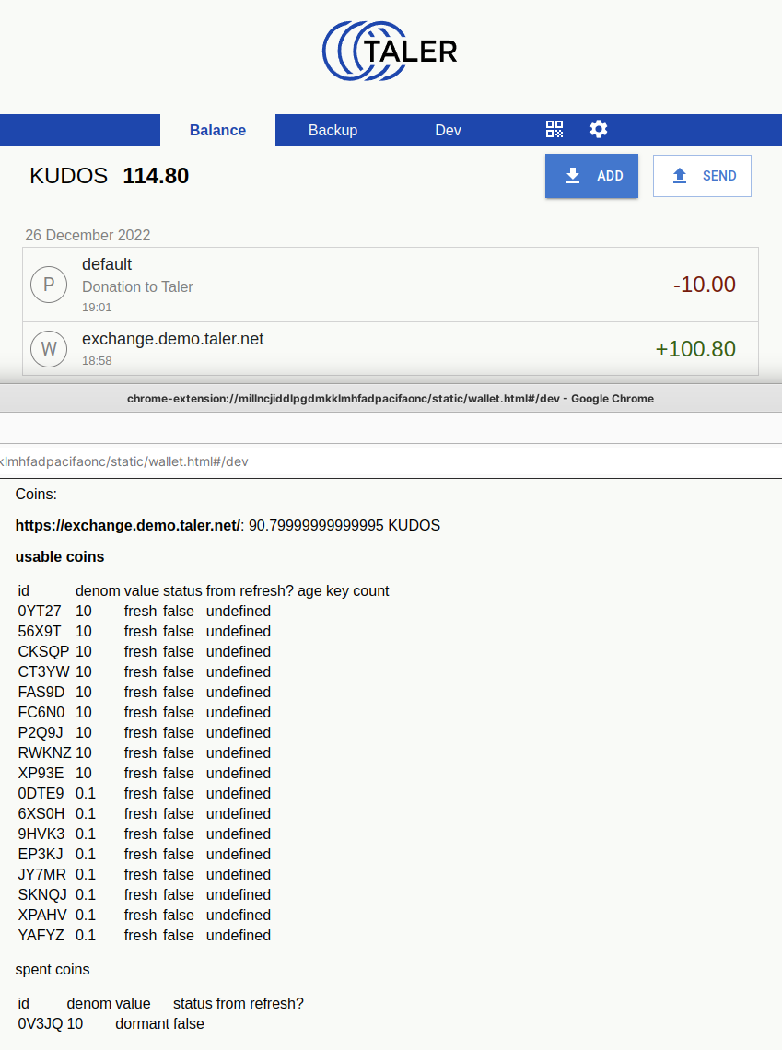Screen dimensions: 782x1050
Task: Click the W icon of withdrawal transaction
Action: (x=49, y=349)
